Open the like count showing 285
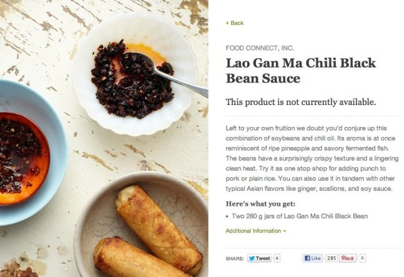 [332, 258]
